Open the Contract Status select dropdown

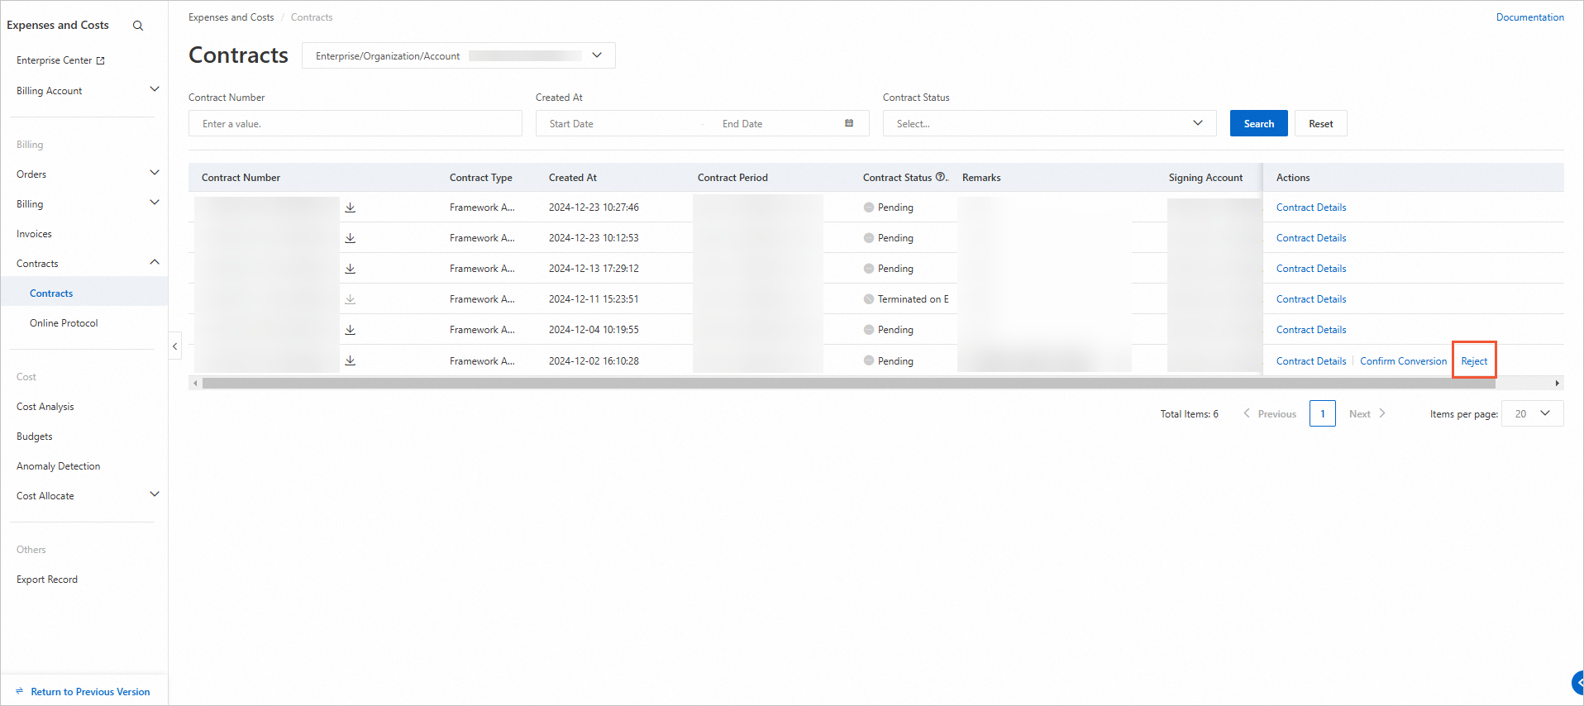[x=1050, y=123]
